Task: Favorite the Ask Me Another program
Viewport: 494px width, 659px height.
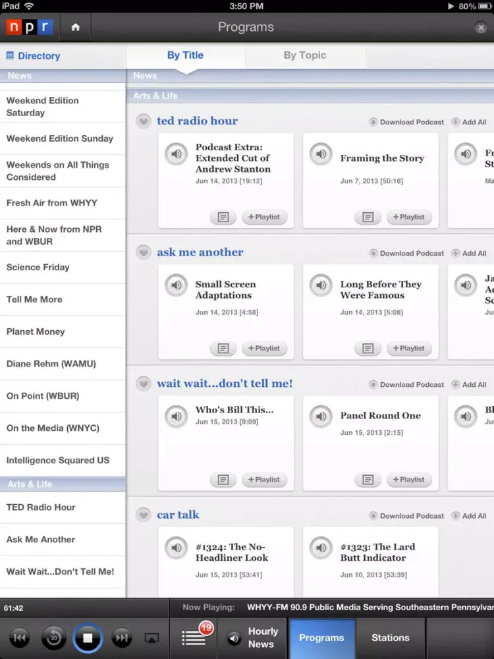Action: click(143, 252)
